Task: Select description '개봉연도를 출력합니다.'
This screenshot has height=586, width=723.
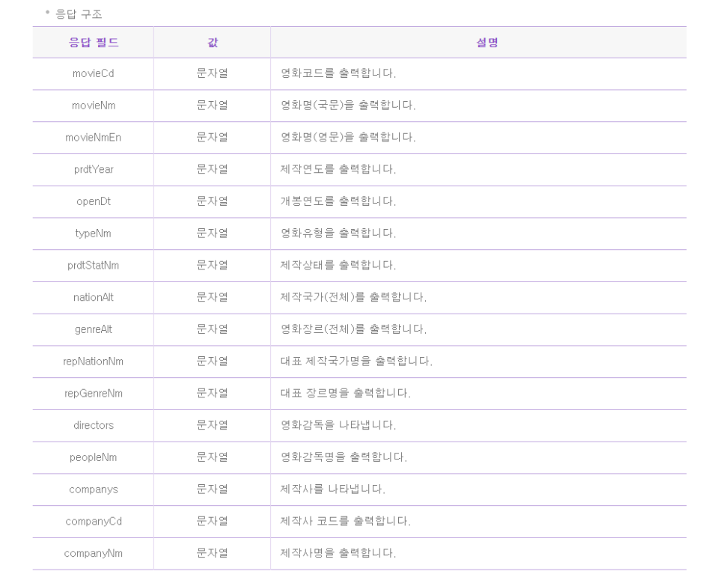Action: coord(338,201)
